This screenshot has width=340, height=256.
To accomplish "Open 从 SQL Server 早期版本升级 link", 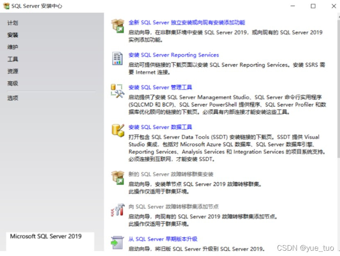I will [x=163, y=239].
